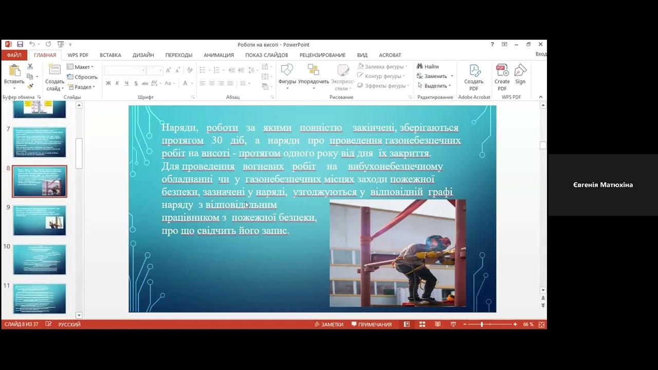The width and height of the screenshot is (658, 370).
Task: Open the Раздел section dropdown
Action: tap(81, 87)
